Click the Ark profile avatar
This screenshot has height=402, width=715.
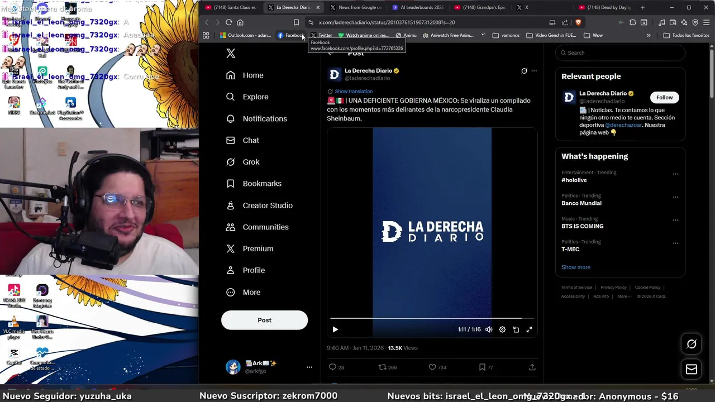[233, 367]
